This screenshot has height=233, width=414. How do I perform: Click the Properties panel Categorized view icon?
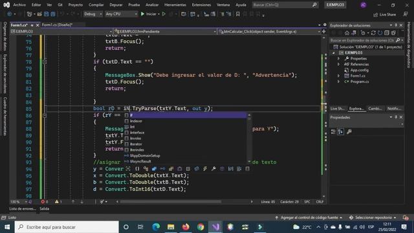pos(333,131)
